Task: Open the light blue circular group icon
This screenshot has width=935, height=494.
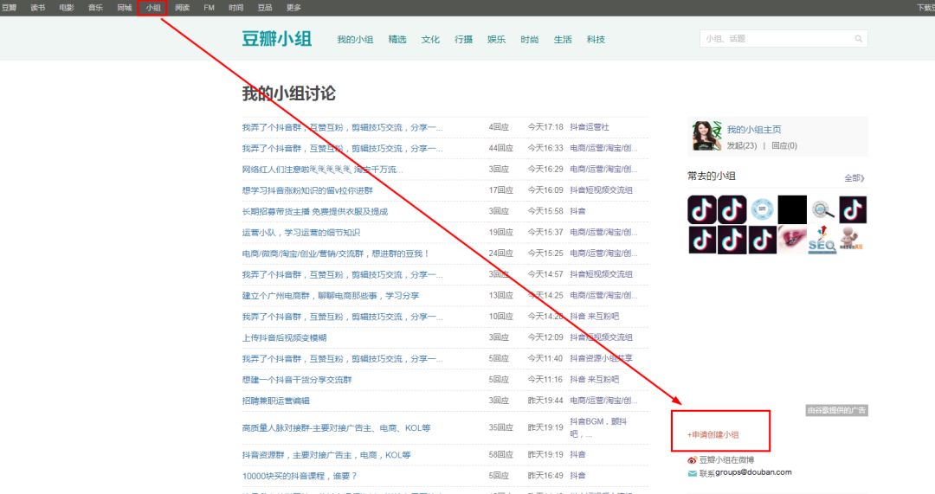Action: coord(762,209)
